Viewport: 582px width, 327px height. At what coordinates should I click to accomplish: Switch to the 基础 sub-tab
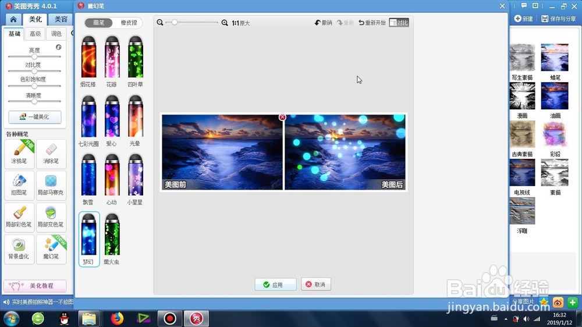click(x=14, y=34)
